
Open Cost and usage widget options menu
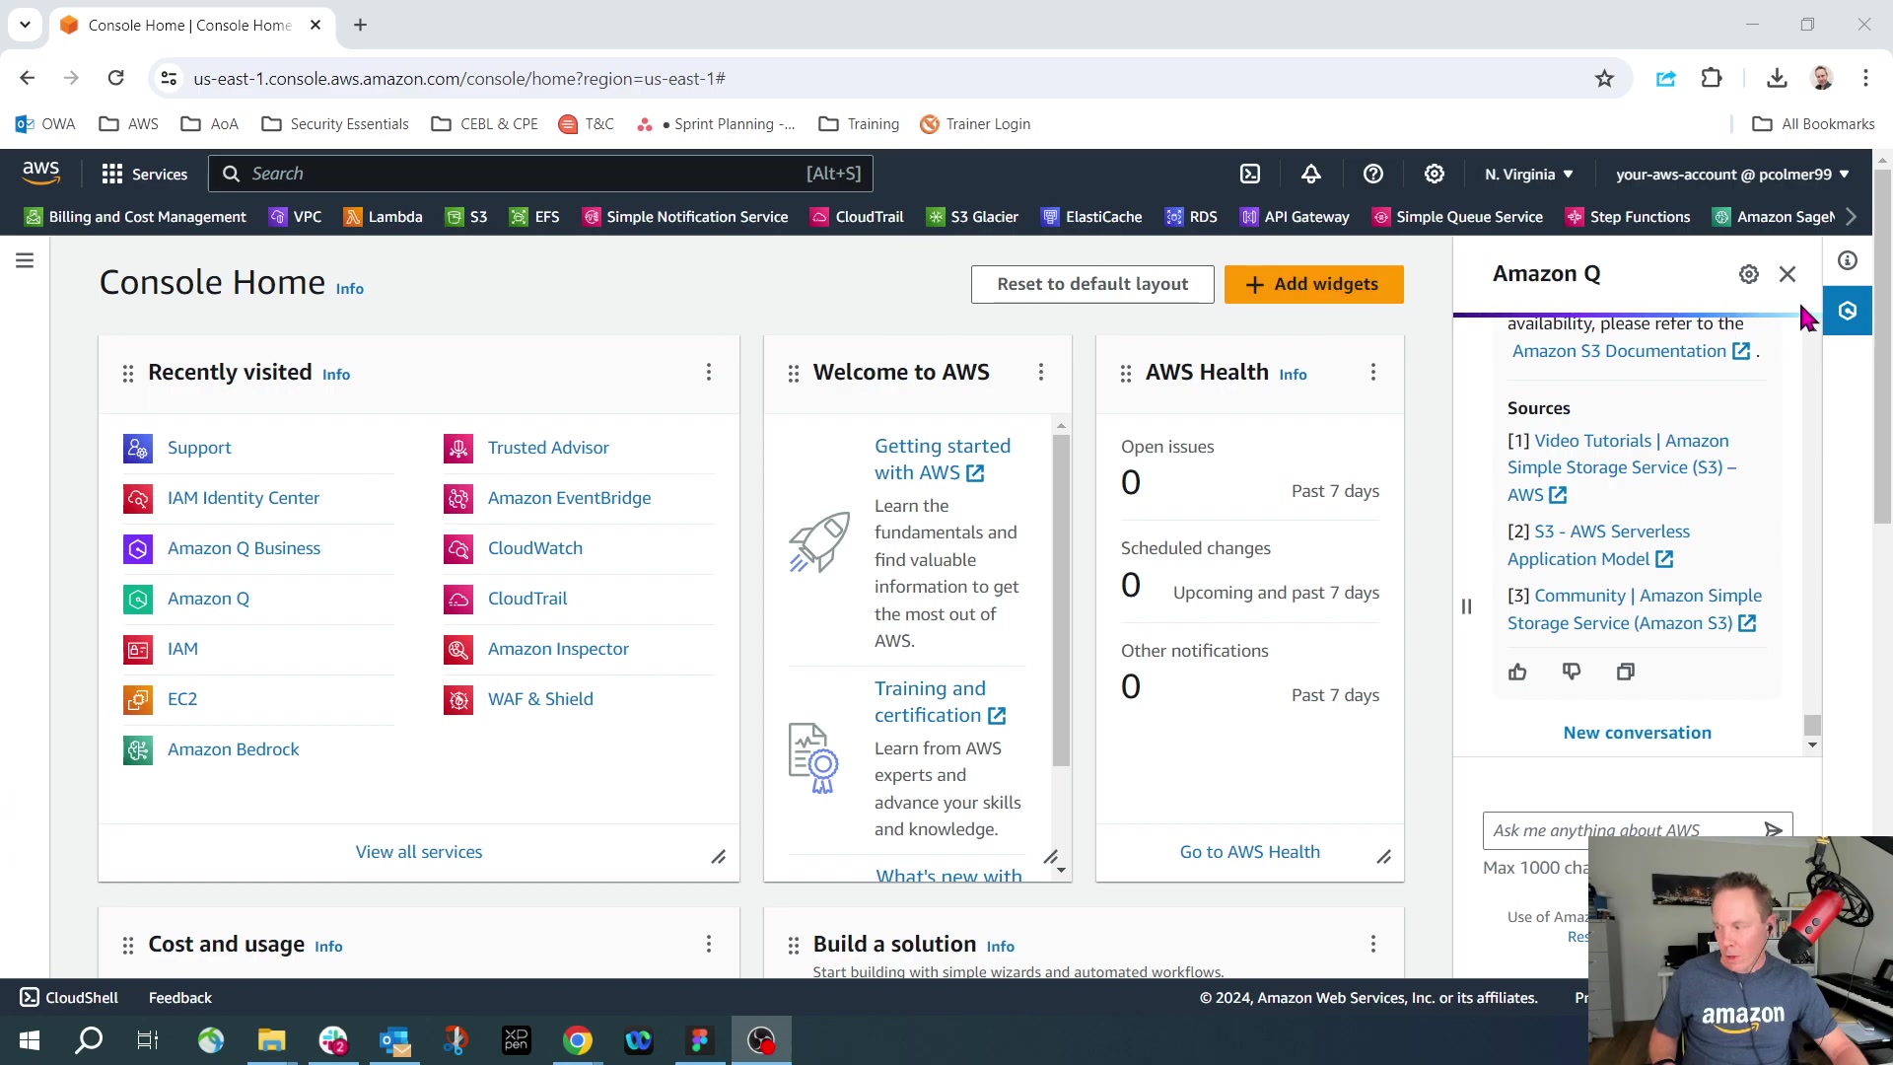pyautogui.click(x=709, y=945)
